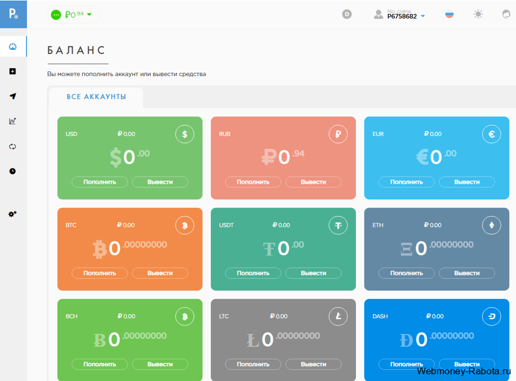516x381 pixels.
Task: Open the settings gears sidebar icon
Action: (x=12, y=214)
